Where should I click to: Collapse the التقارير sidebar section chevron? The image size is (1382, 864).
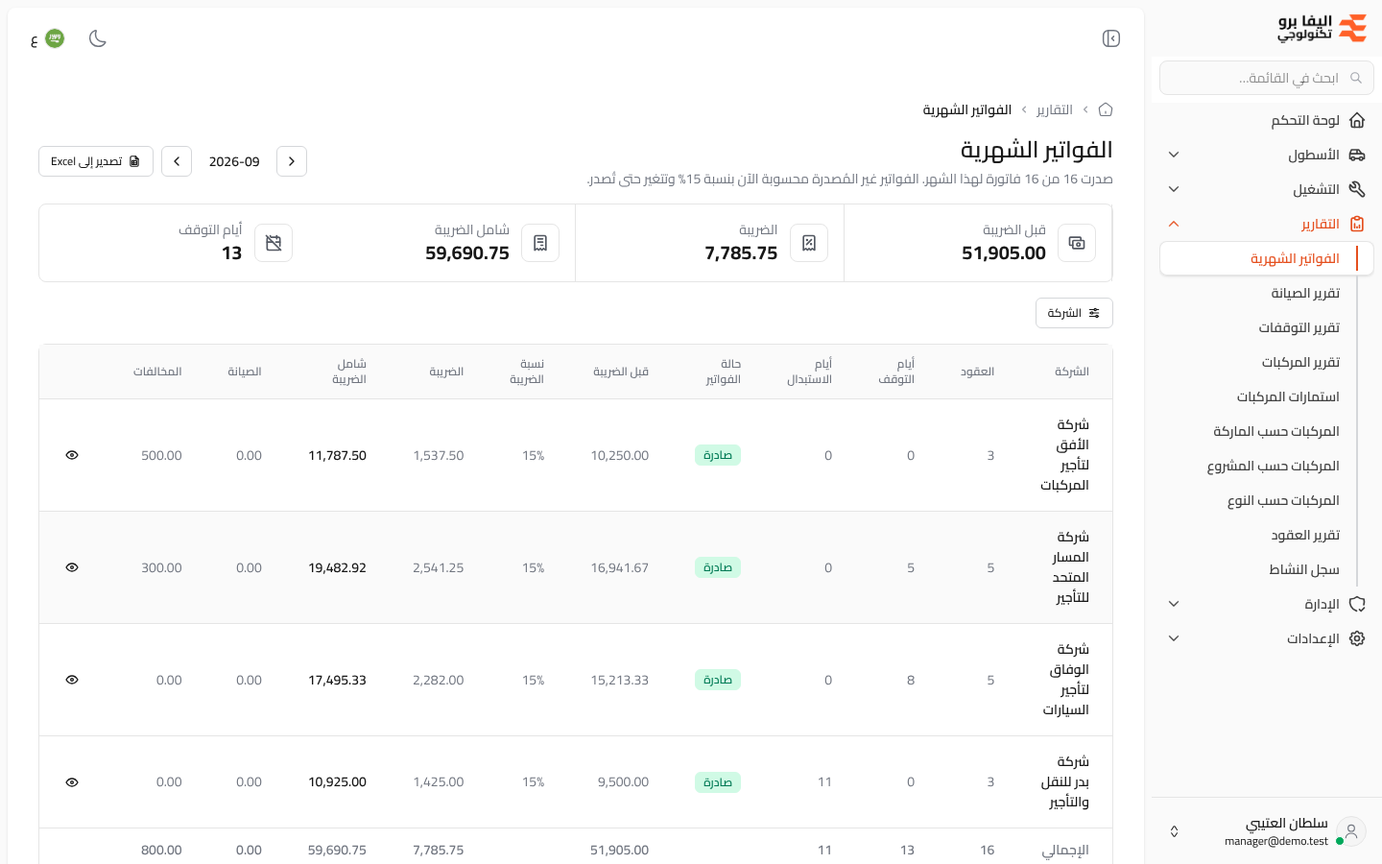pos(1174,224)
